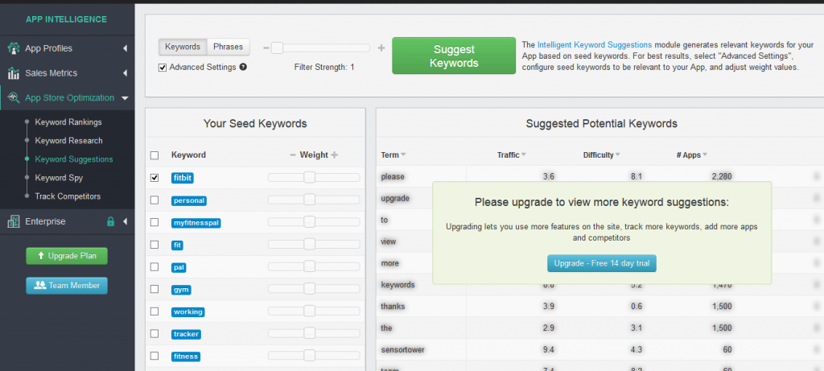The image size is (824, 371).
Task: Open Track Competitors submenu item
Action: 68,196
